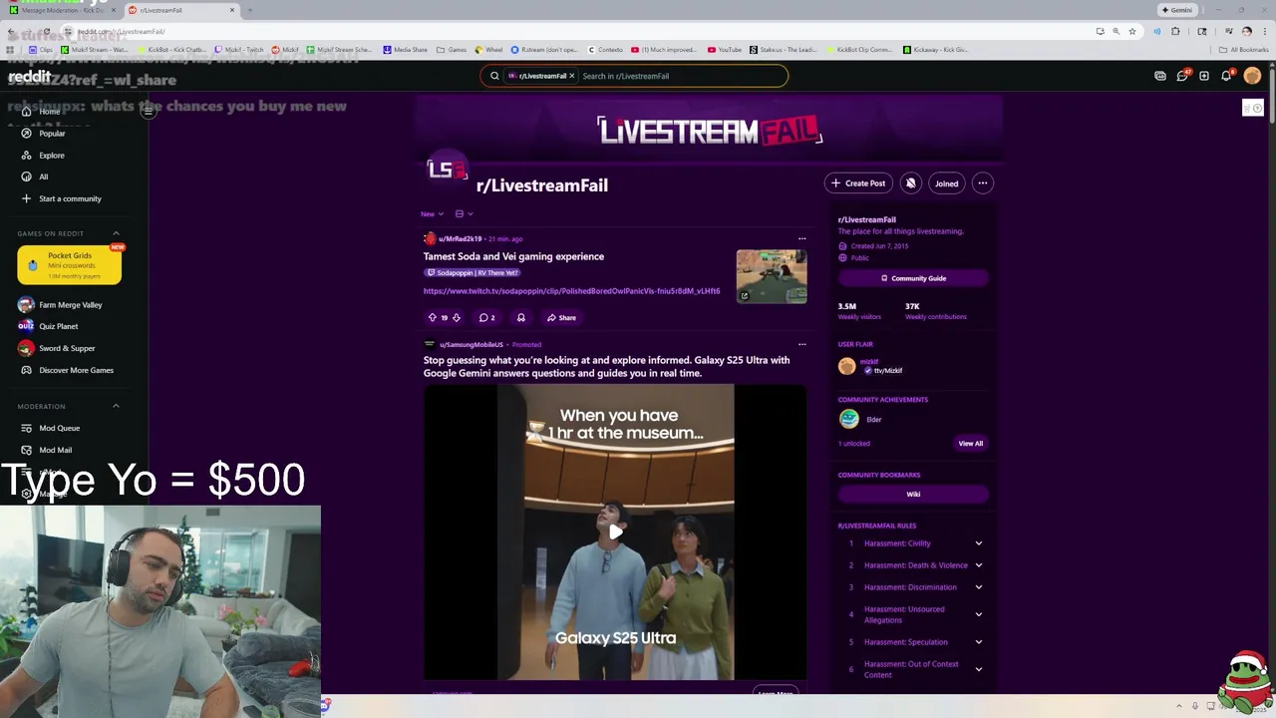Open the twitch.tv sodapoppin clip link
This screenshot has width=1276, height=718.
[571, 291]
